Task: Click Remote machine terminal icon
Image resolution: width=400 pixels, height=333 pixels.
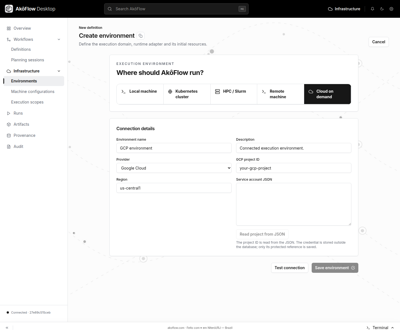Action: point(264,92)
